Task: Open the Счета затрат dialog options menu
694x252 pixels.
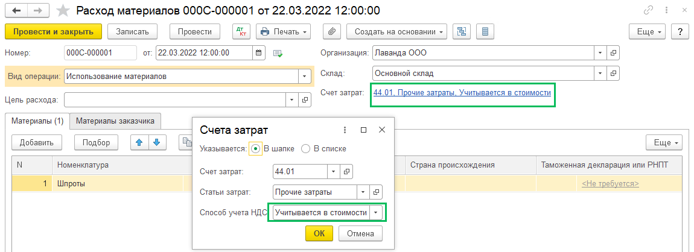Action: 345,130
